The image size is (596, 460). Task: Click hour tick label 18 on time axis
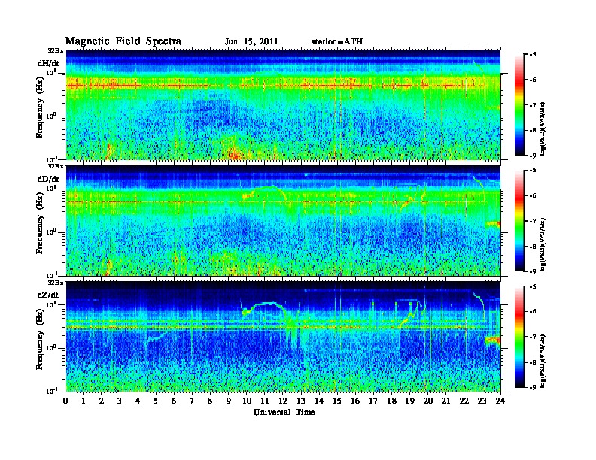click(391, 401)
